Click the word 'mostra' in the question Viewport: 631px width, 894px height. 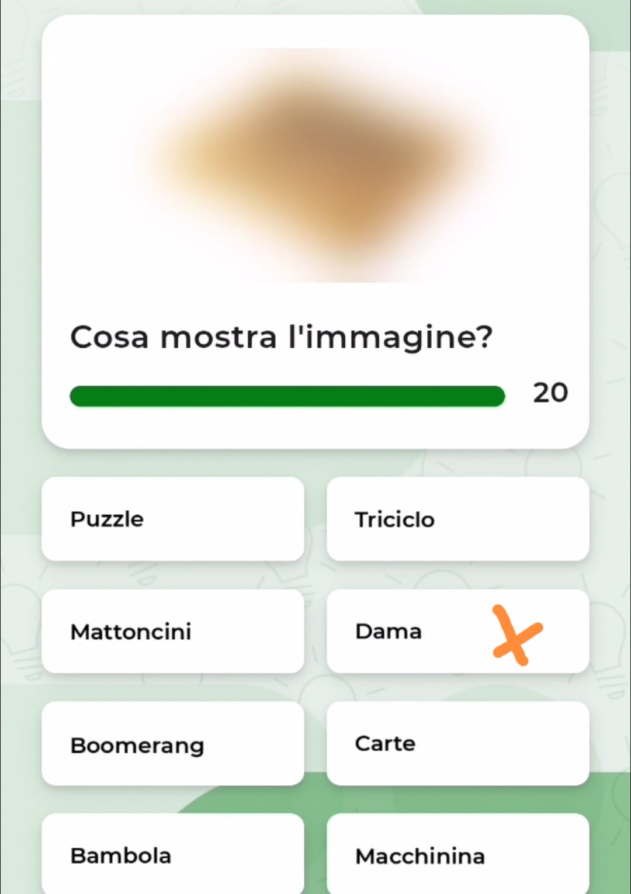219,338
